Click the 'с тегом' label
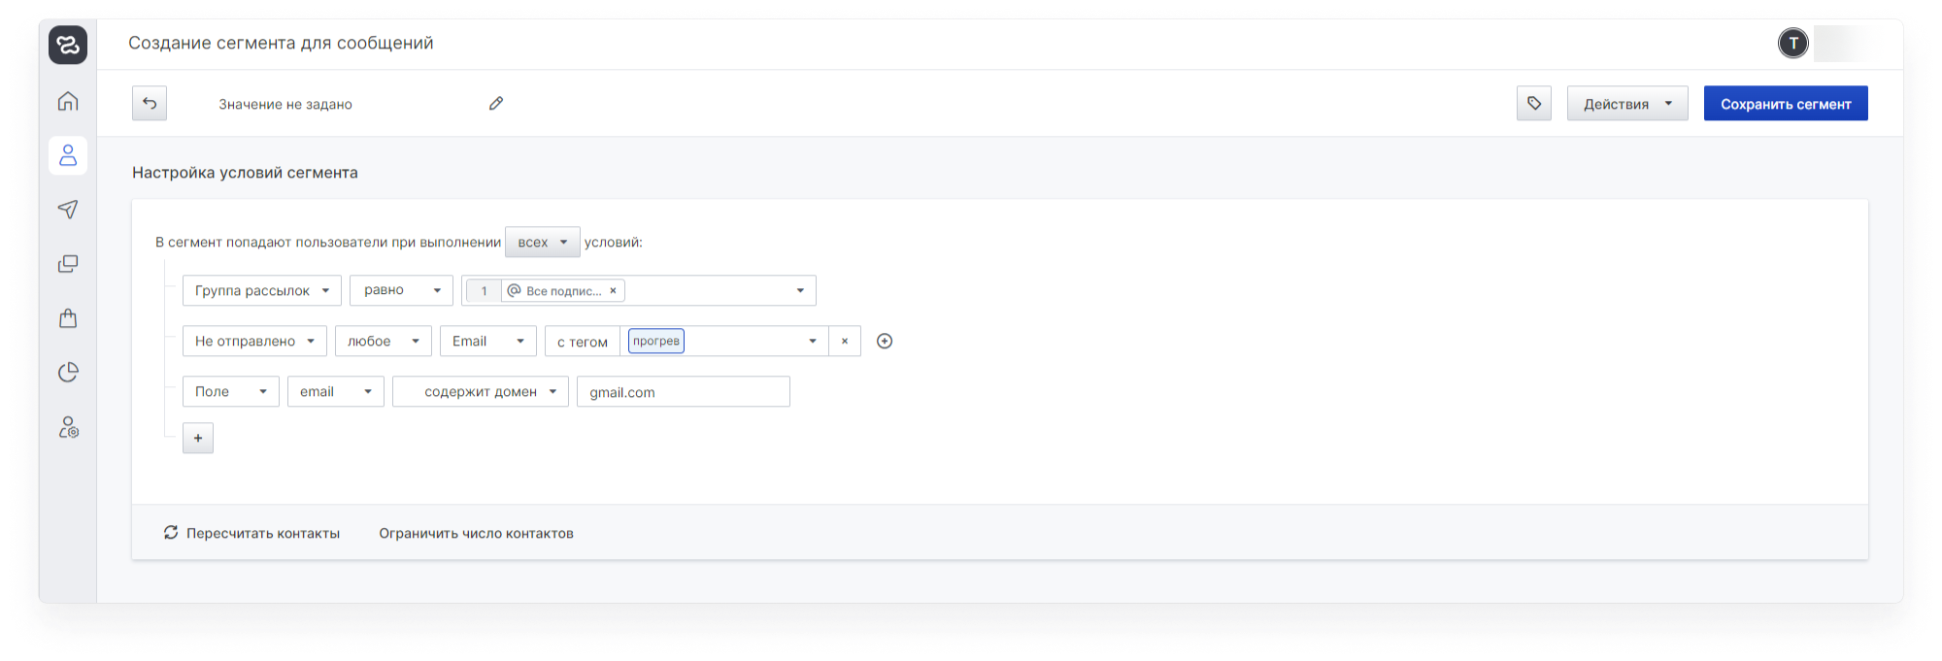Viewport: 1942px width, 661px height. [583, 341]
